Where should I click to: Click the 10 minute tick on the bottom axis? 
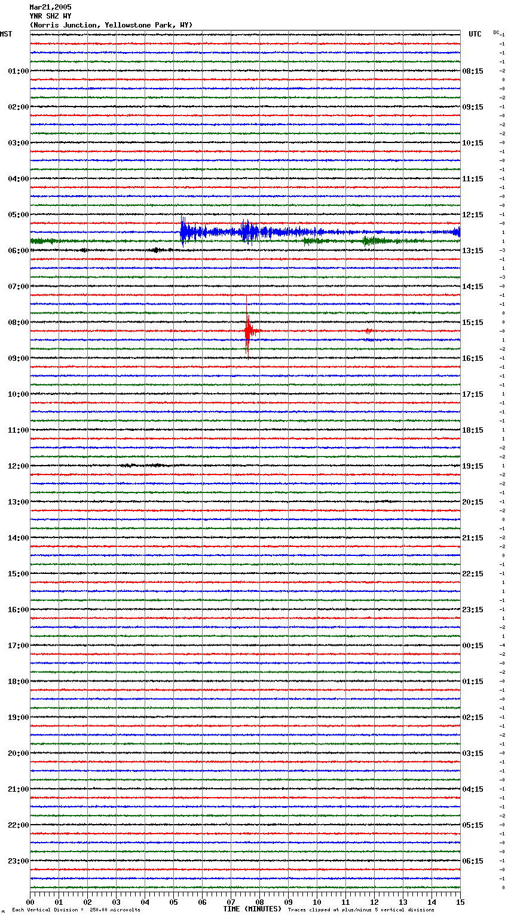pyautogui.click(x=317, y=902)
